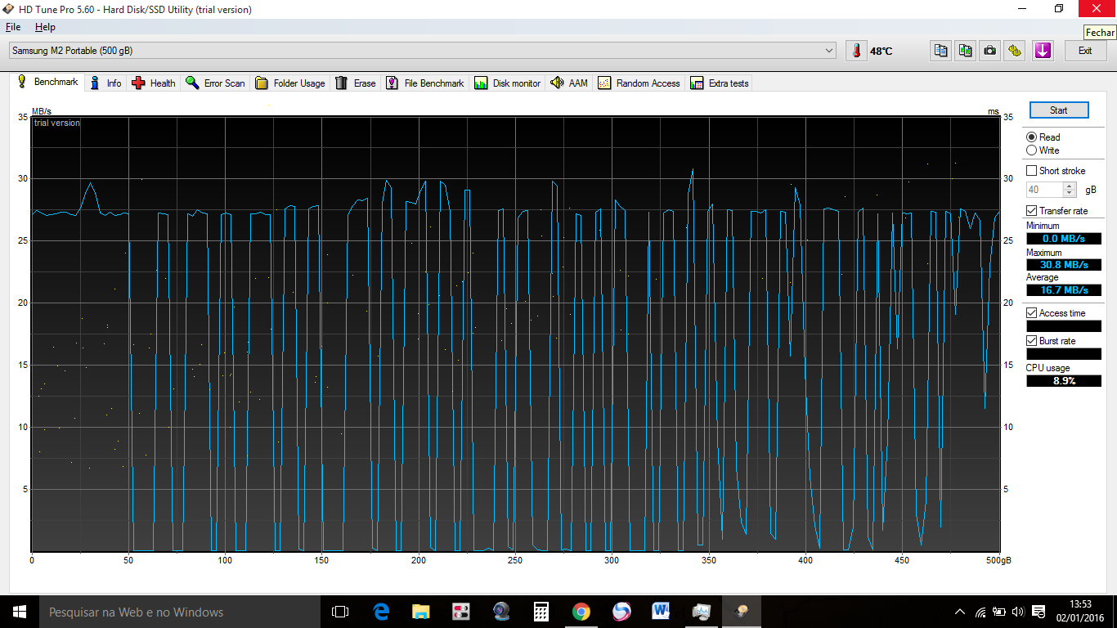Open Google Chrome from the taskbar
Image resolution: width=1117 pixels, height=628 pixels.
click(x=581, y=612)
